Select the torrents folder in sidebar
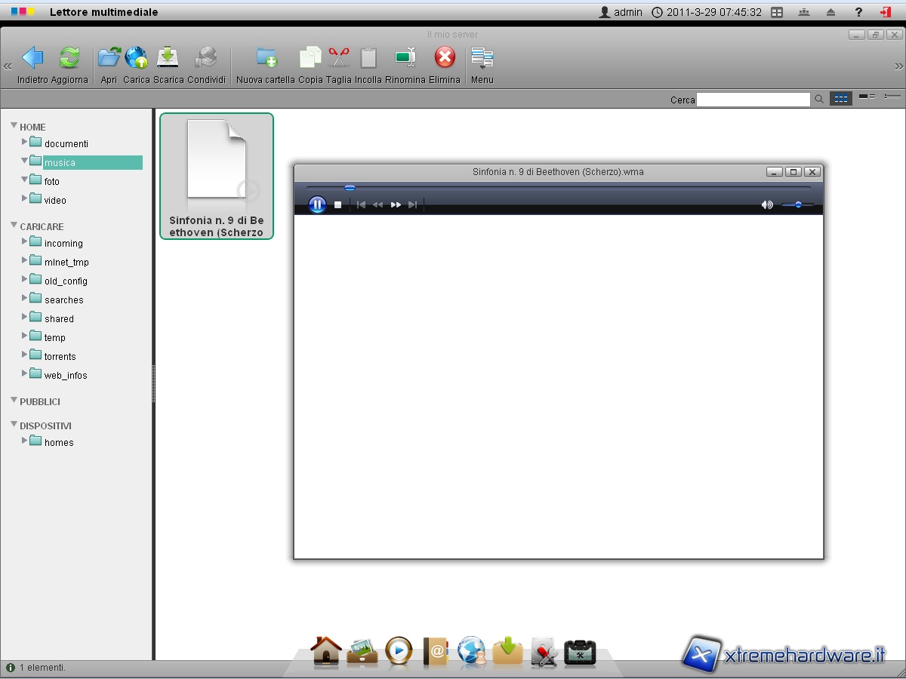This screenshot has height=679, width=906. 60,356
